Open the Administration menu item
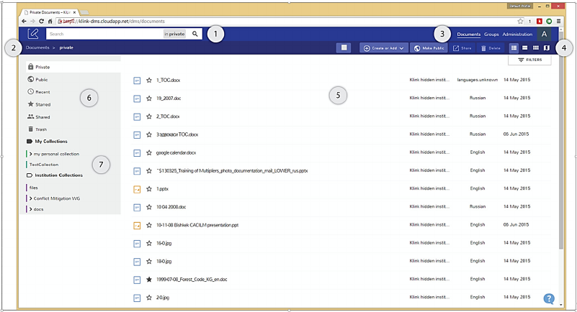The height and width of the screenshot is (312, 577). (517, 34)
